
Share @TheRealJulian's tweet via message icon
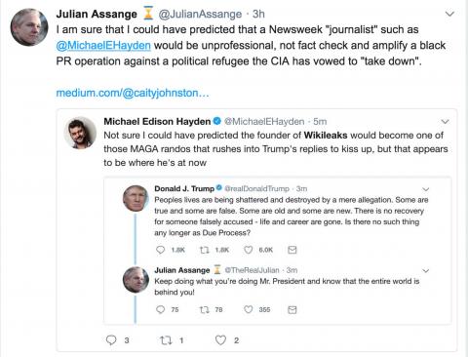point(292,309)
